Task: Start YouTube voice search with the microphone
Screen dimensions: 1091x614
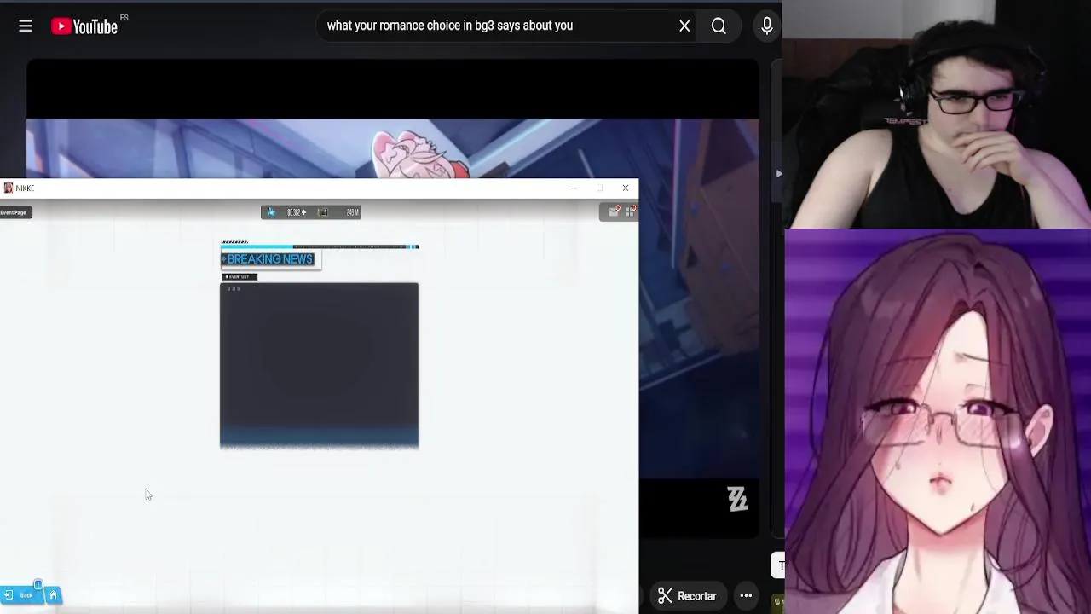Action: [766, 26]
